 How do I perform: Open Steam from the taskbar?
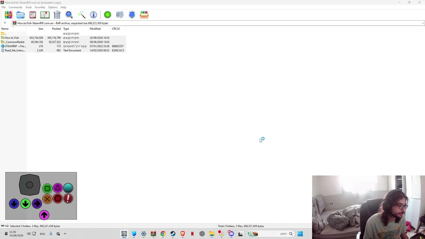pyautogui.click(x=173, y=234)
